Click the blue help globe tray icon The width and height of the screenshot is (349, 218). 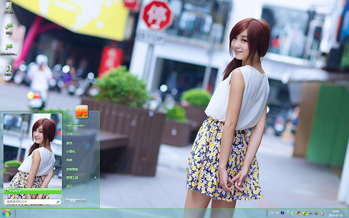[283, 213]
